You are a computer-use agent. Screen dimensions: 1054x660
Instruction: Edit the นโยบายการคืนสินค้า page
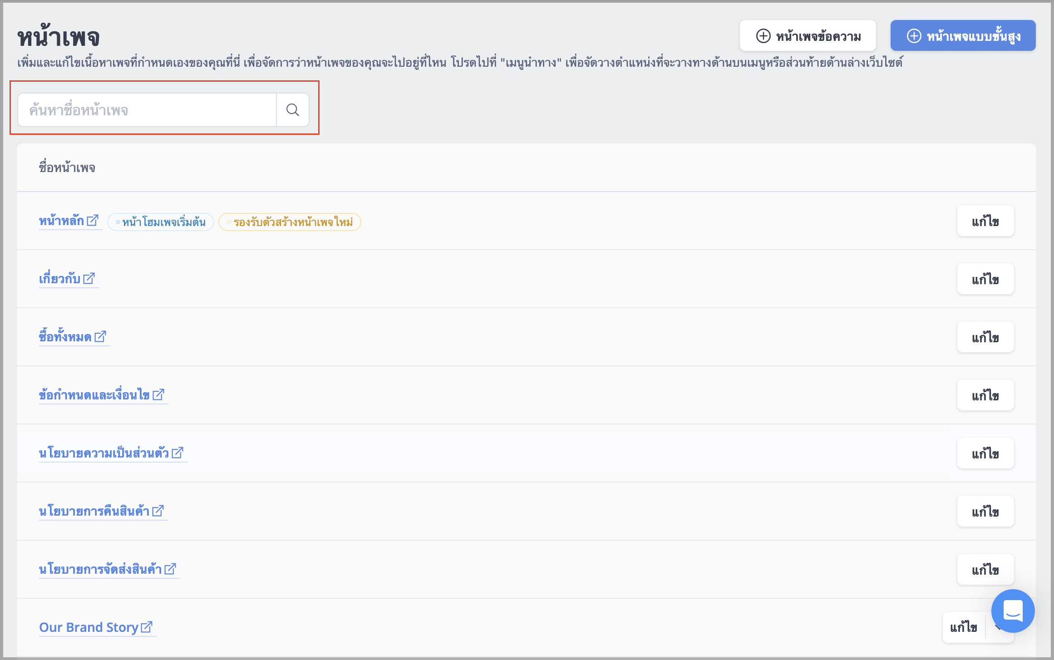[x=985, y=512]
